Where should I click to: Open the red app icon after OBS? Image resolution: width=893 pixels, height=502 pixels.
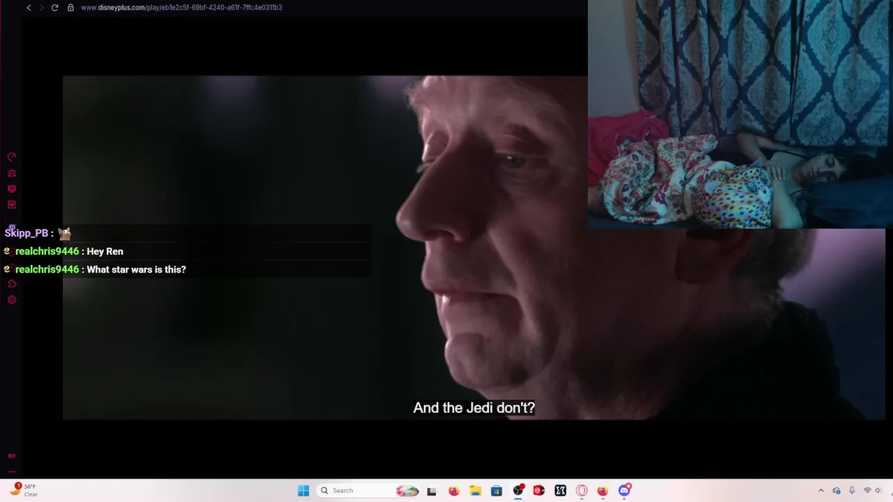[x=539, y=491]
